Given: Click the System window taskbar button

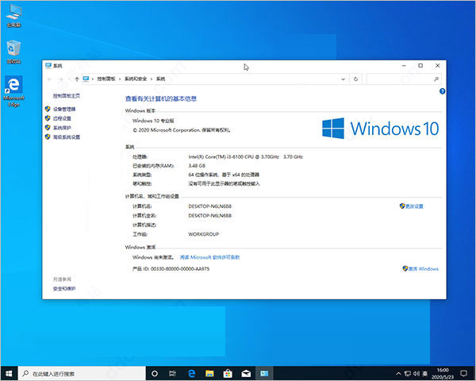Looking at the screenshot, I should 264,374.
